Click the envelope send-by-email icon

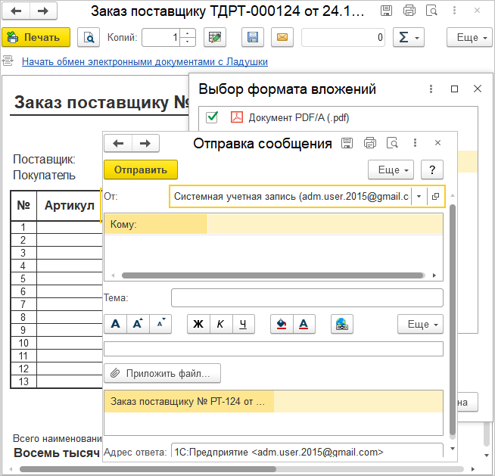282,37
